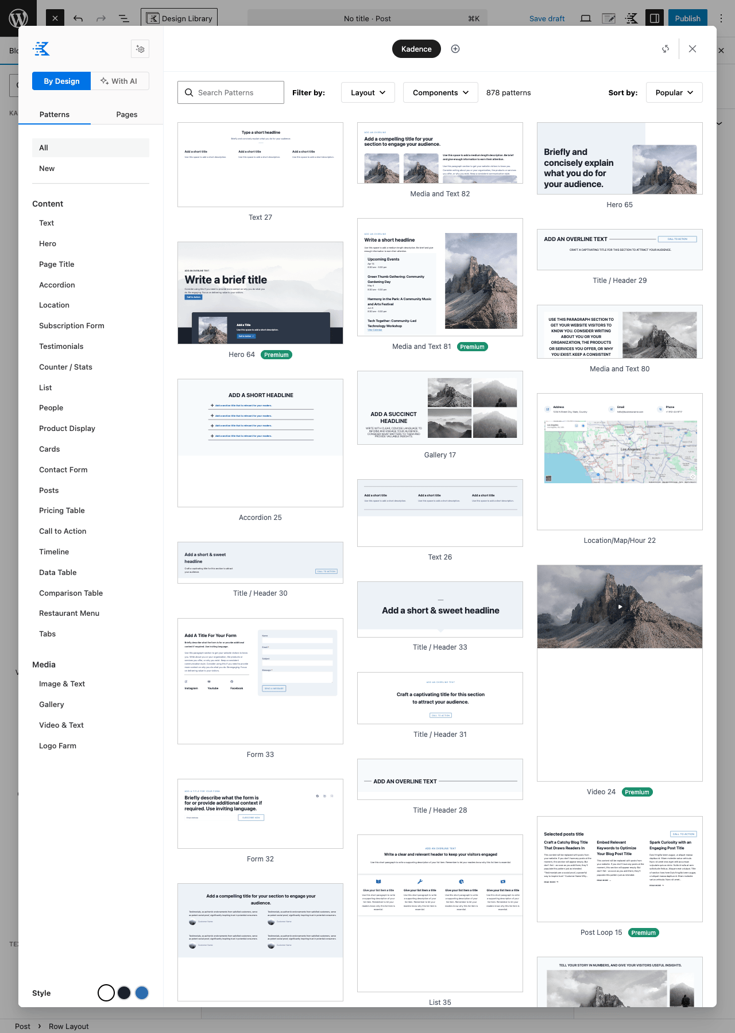
Task: Open the Components filter dropdown
Action: pyautogui.click(x=440, y=92)
